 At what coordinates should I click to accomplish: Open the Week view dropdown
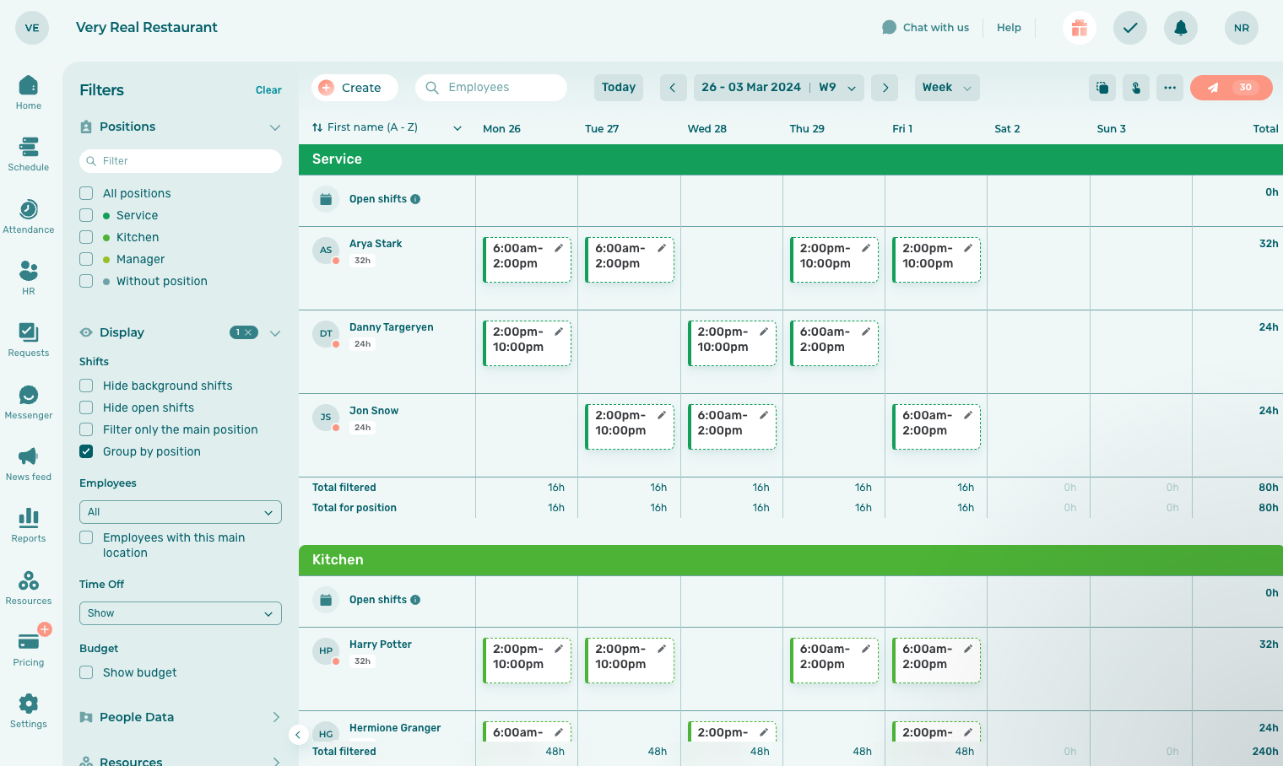coord(946,88)
